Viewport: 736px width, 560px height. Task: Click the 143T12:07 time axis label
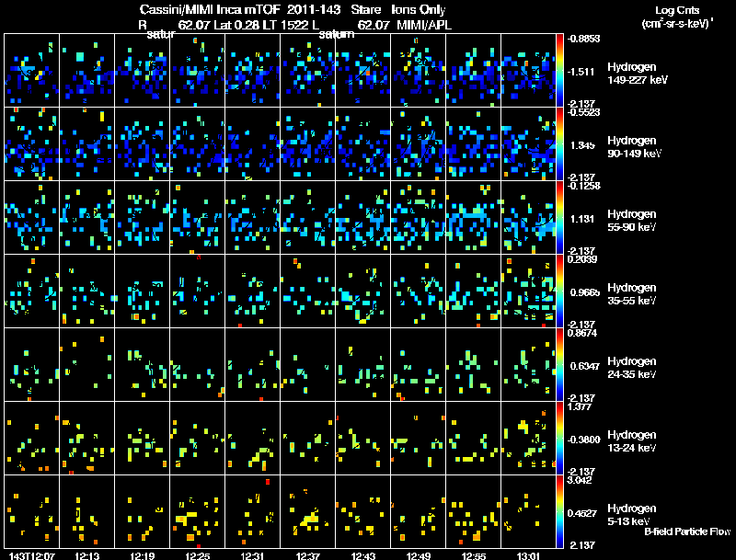pyautogui.click(x=31, y=555)
